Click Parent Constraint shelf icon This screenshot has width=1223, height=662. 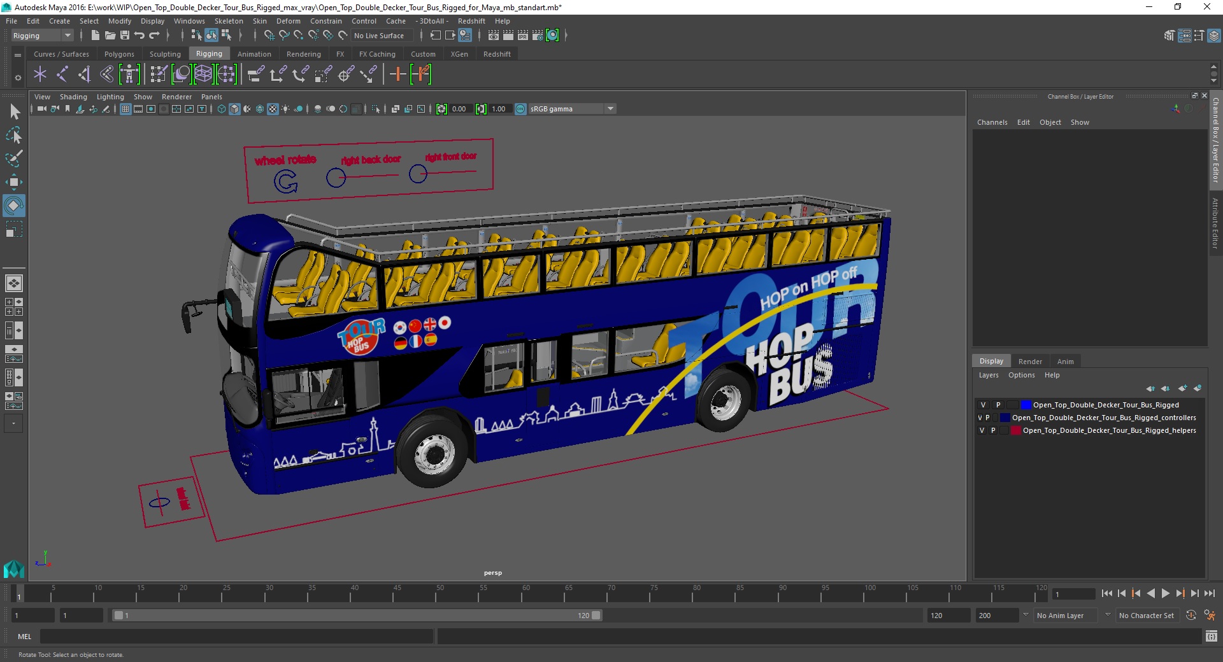click(255, 74)
